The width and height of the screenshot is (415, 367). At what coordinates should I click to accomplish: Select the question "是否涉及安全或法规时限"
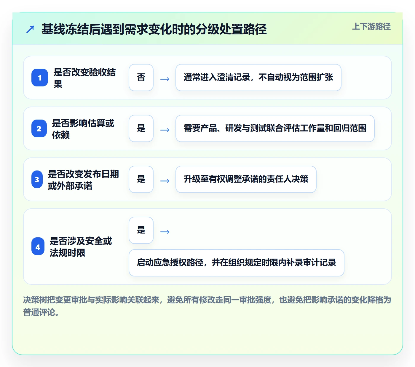click(81, 247)
